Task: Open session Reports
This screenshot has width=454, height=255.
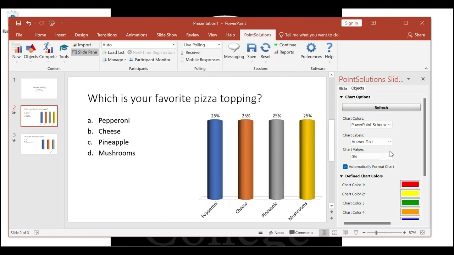Action: (x=284, y=52)
